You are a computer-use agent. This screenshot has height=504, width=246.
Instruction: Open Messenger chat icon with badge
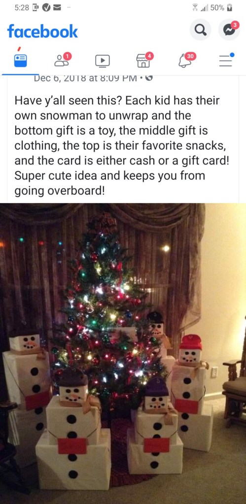(x=229, y=30)
